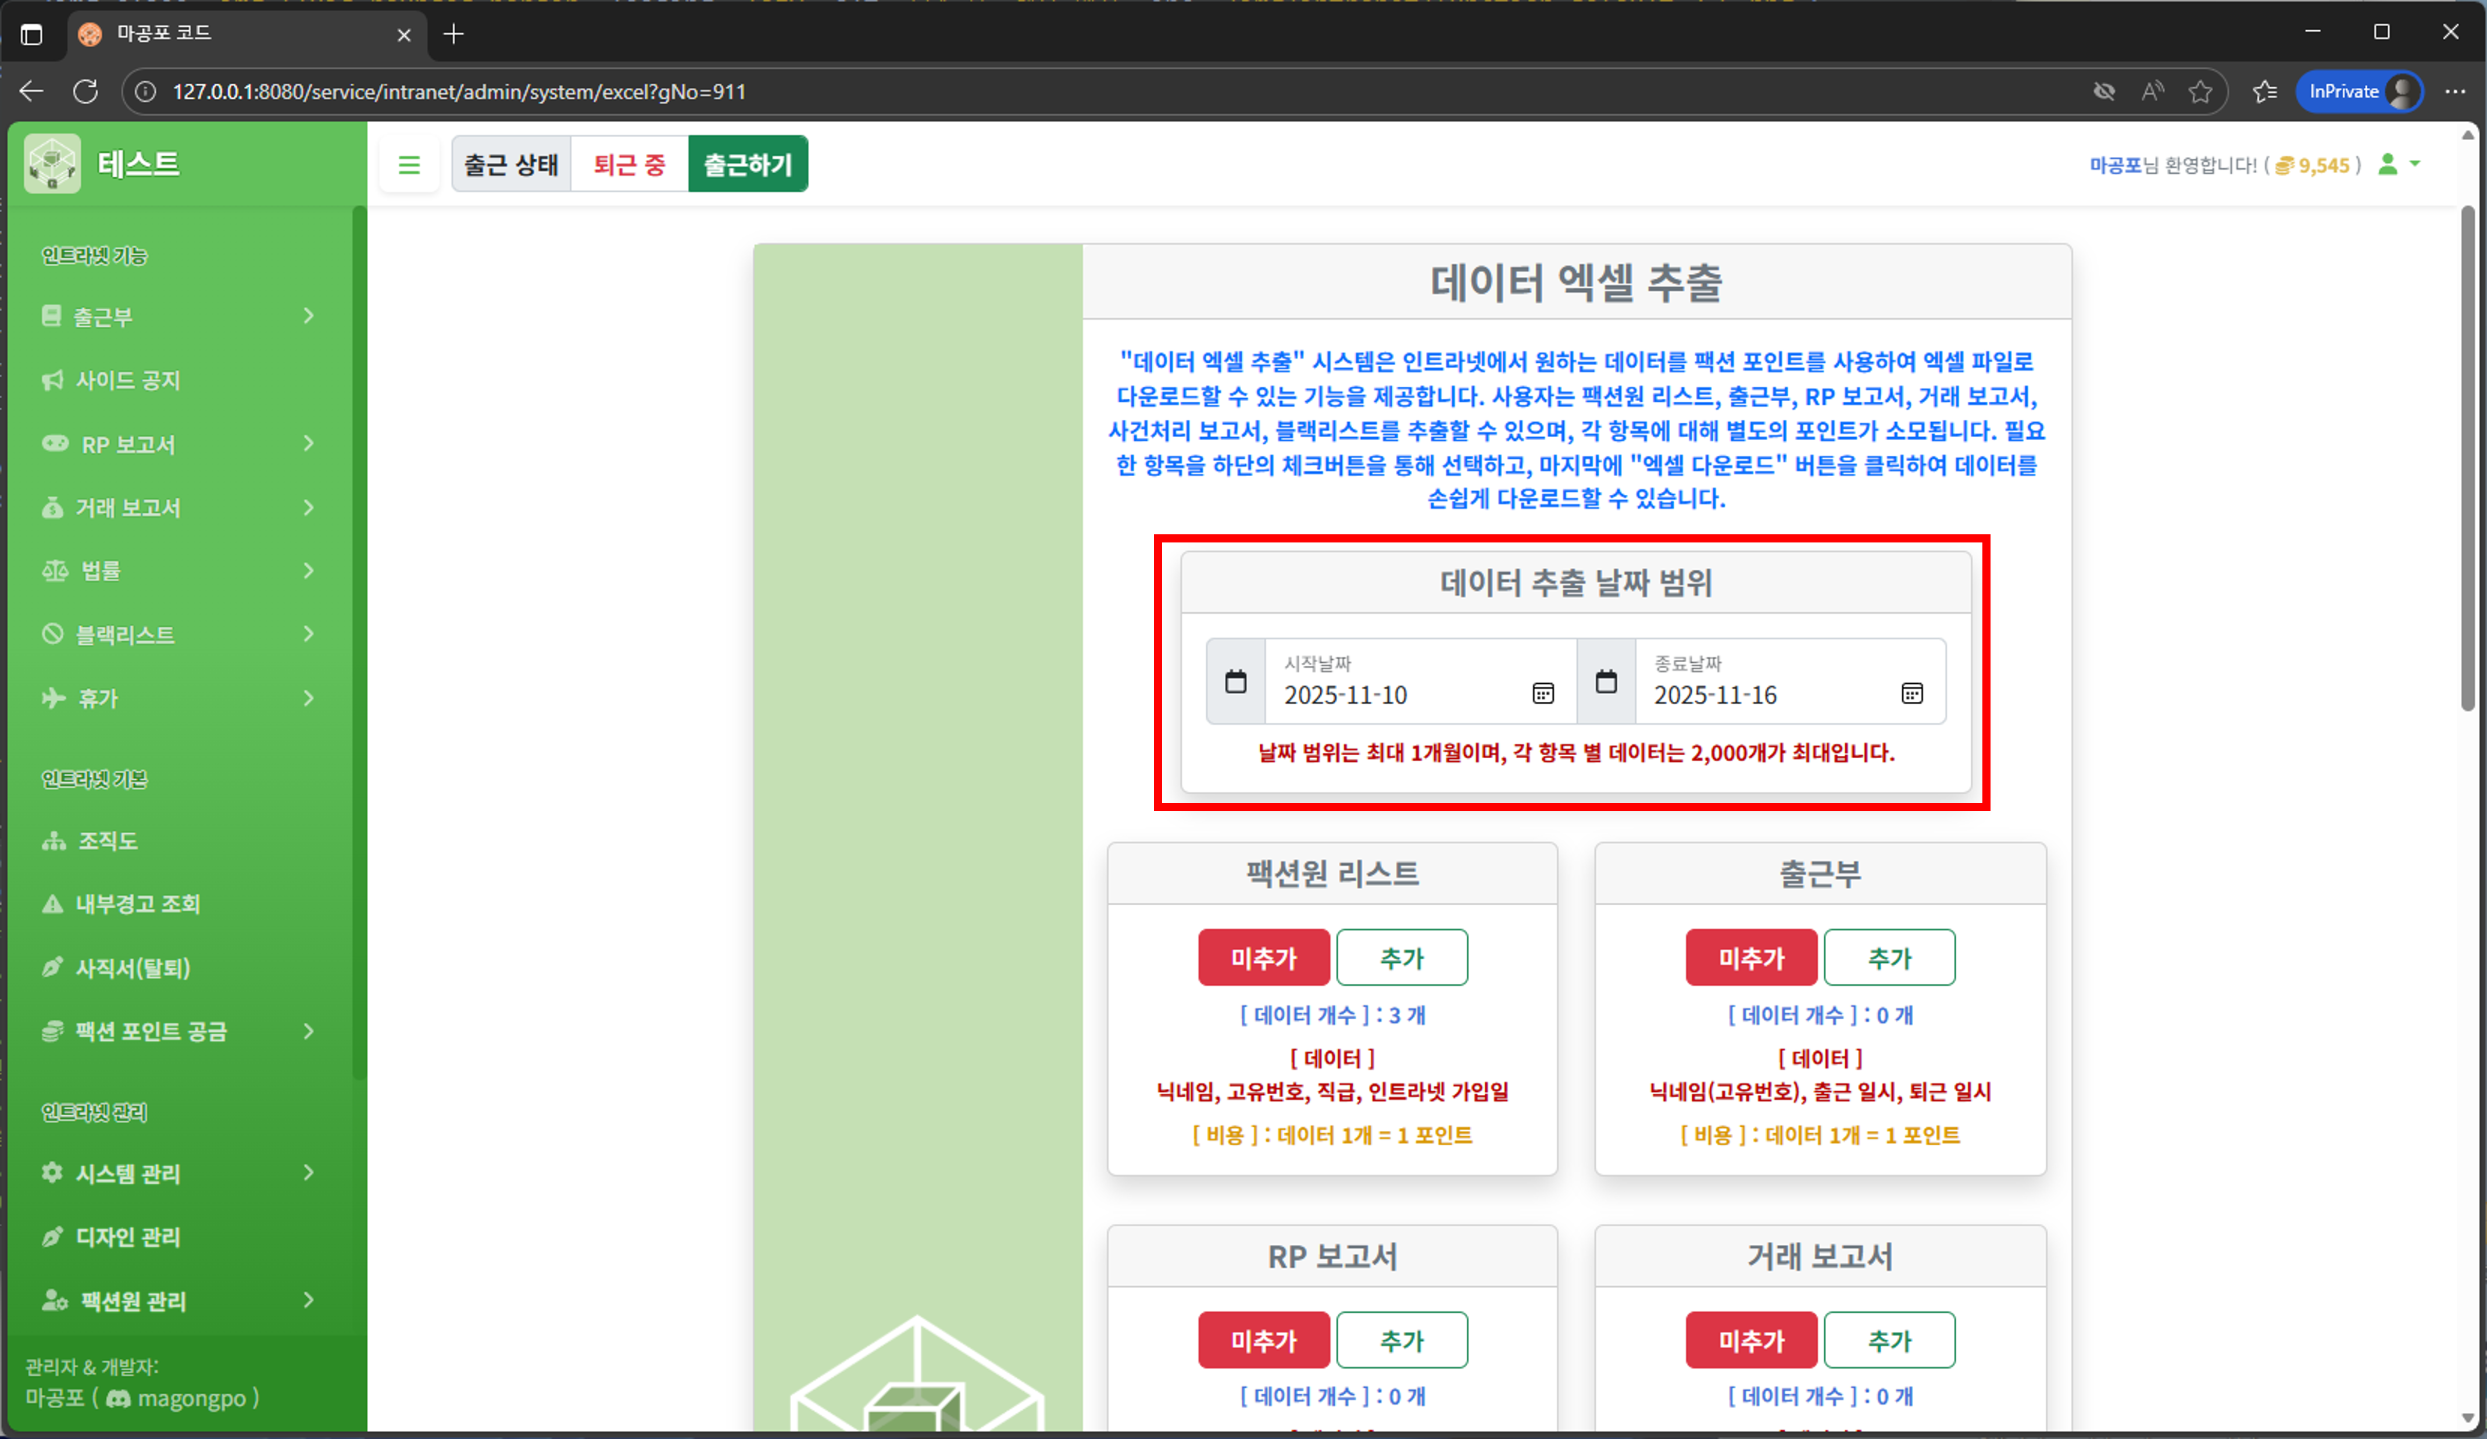This screenshot has height=1439, width=2487.
Task: Open the 법률 scales icon in sidebar
Action: click(x=54, y=570)
